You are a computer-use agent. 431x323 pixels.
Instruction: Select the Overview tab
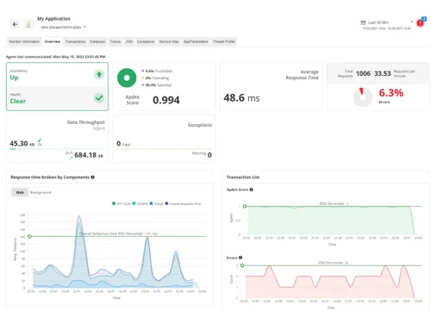(x=53, y=41)
